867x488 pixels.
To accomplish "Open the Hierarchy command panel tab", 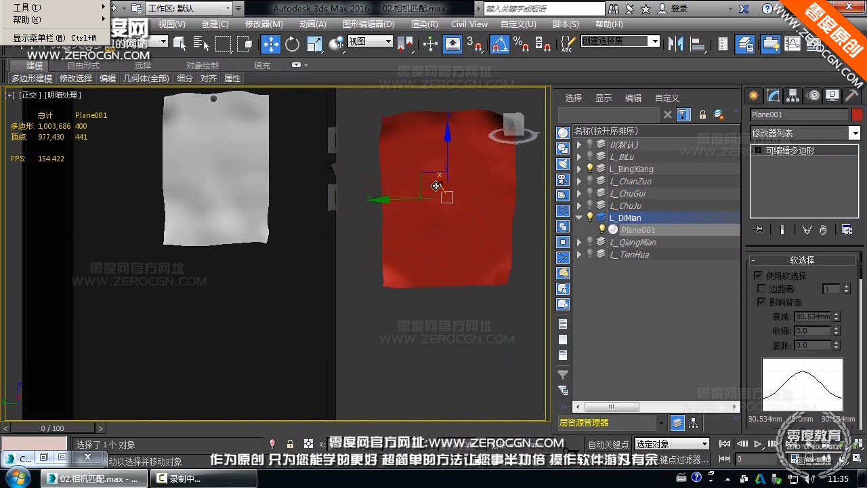I will pyautogui.click(x=792, y=96).
